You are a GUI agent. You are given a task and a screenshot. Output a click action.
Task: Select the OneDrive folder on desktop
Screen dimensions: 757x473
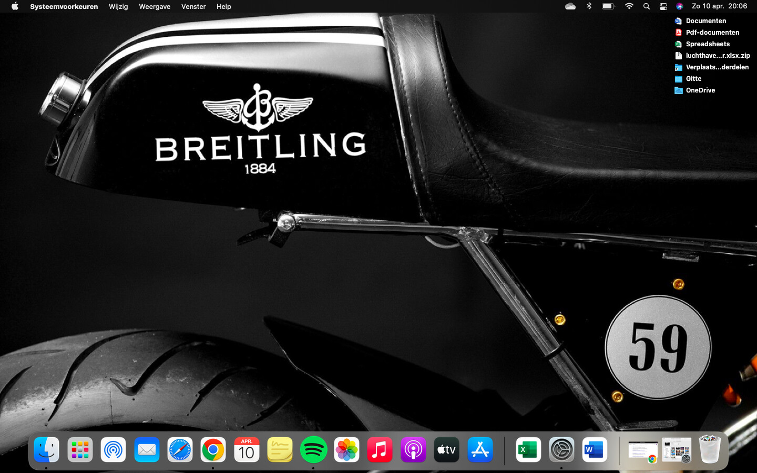(695, 90)
